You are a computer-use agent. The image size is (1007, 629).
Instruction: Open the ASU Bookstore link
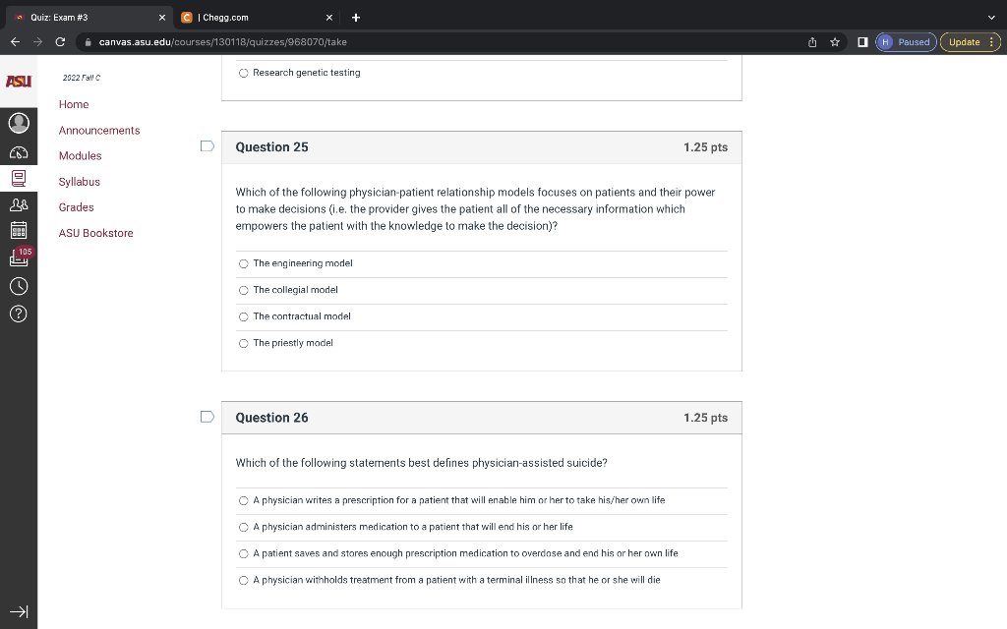(96, 233)
